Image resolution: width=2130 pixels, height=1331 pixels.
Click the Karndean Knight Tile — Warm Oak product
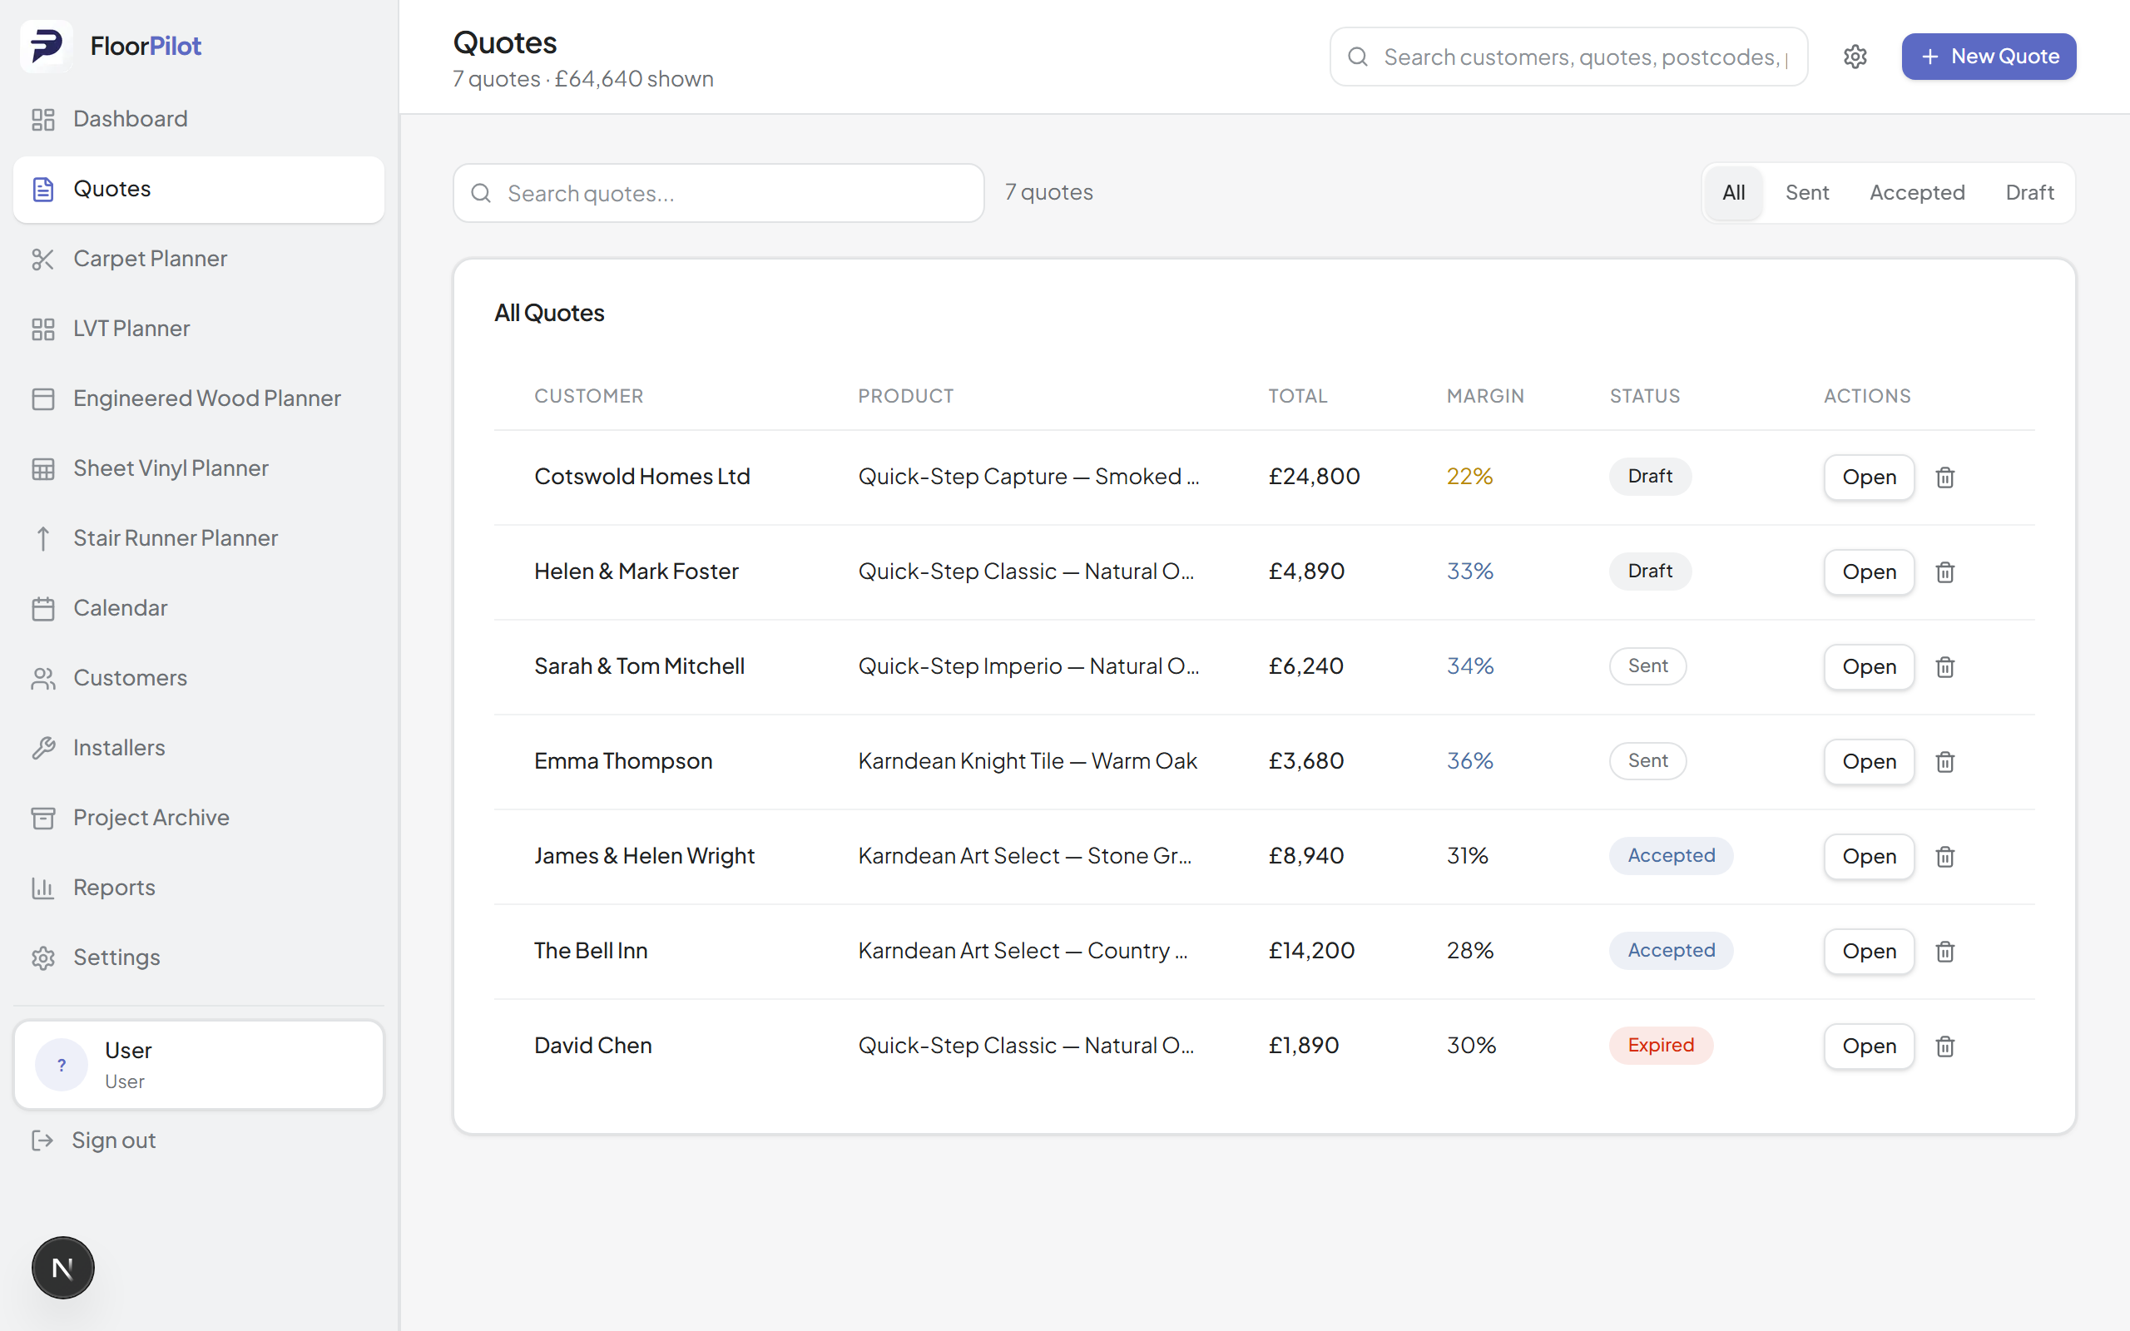click(x=1028, y=760)
